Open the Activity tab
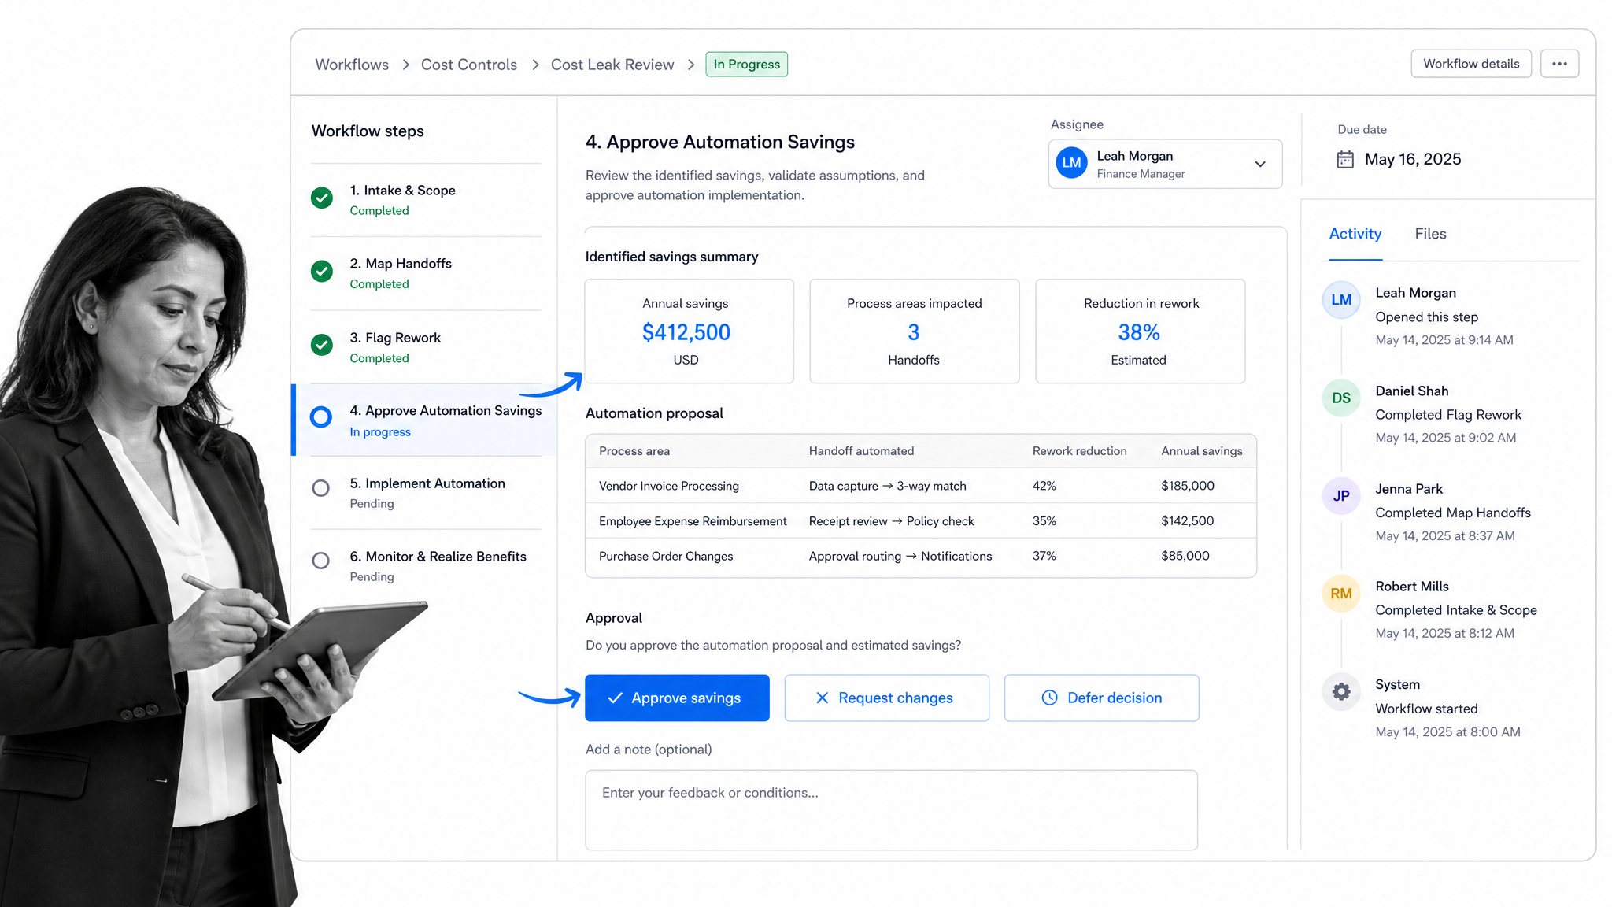The image size is (1612, 907). point(1355,234)
